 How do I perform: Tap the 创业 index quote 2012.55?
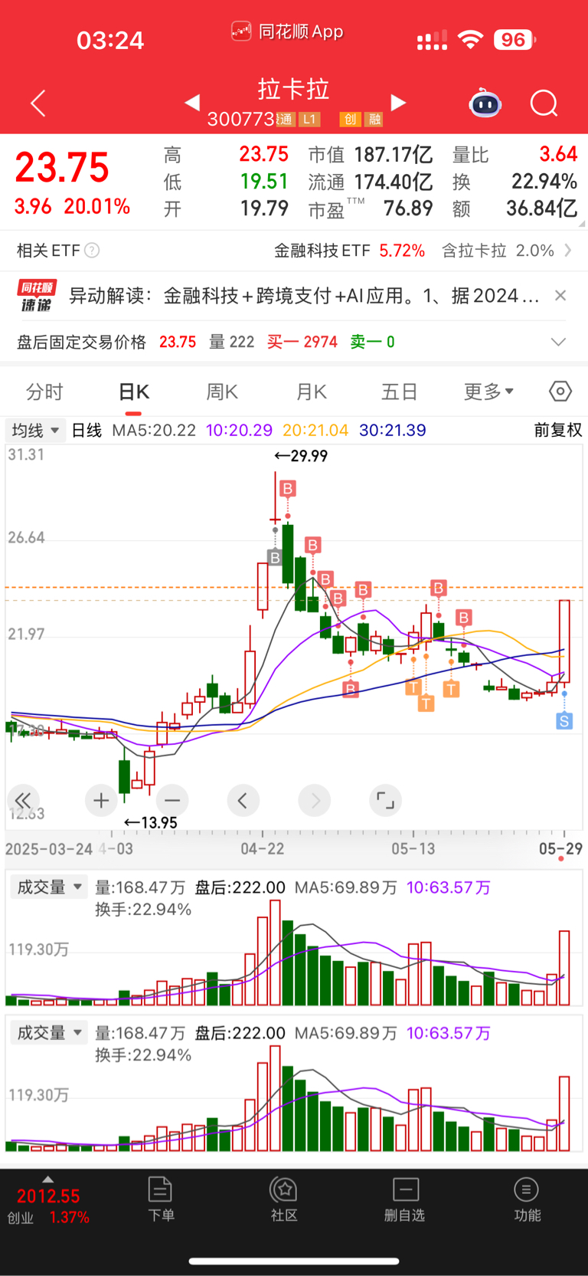pyautogui.click(x=48, y=1196)
